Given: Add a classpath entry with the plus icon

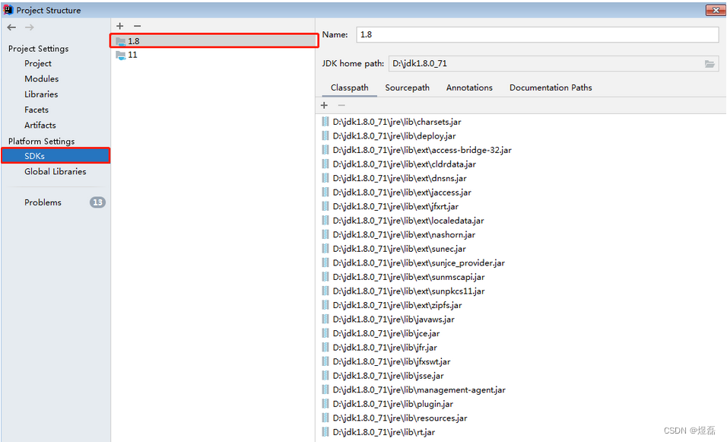Looking at the screenshot, I should point(325,104).
